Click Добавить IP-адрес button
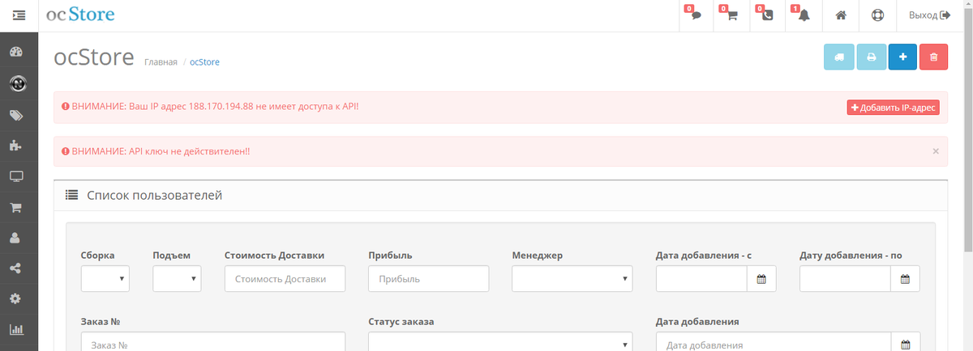The height and width of the screenshot is (351, 973). coord(893,108)
